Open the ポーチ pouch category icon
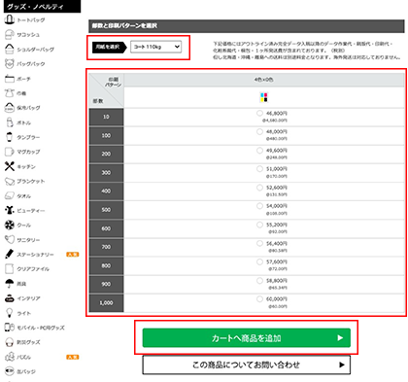 (x=10, y=79)
